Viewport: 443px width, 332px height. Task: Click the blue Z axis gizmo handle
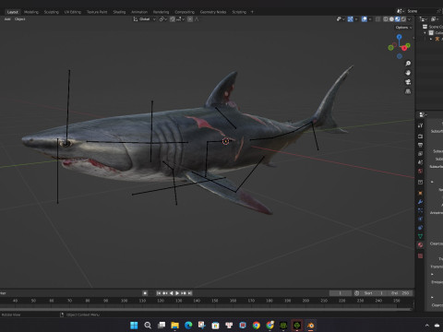point(399,37)
